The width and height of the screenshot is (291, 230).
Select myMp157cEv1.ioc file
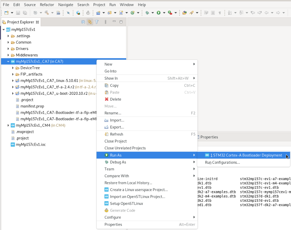click(x=31, y=144)
